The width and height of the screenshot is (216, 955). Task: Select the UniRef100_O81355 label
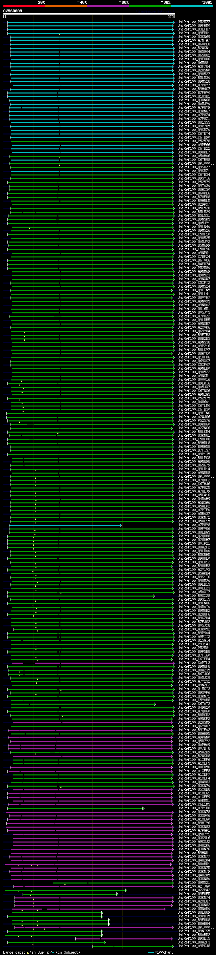click(x=194, y=122)
